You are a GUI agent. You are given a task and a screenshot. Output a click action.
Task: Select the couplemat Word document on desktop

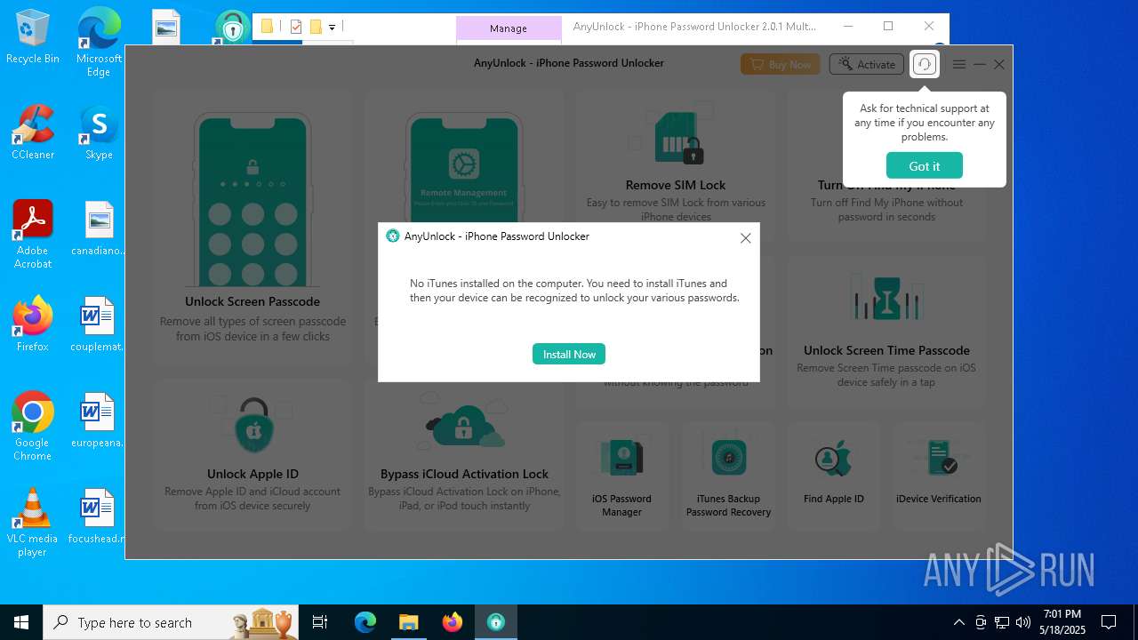pyautogui.click(x=99, y=324)
